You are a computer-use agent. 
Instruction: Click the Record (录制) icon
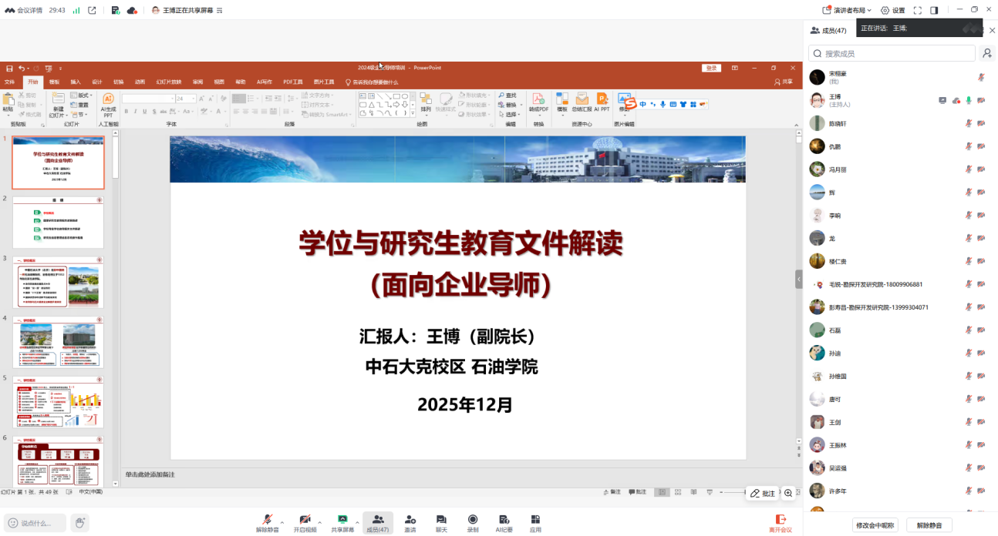[473, 521]
